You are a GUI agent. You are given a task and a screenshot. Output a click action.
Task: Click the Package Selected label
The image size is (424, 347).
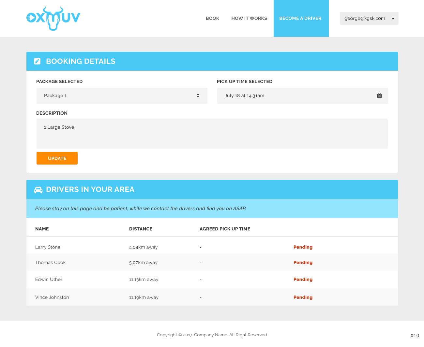click(x=59, y=82)
